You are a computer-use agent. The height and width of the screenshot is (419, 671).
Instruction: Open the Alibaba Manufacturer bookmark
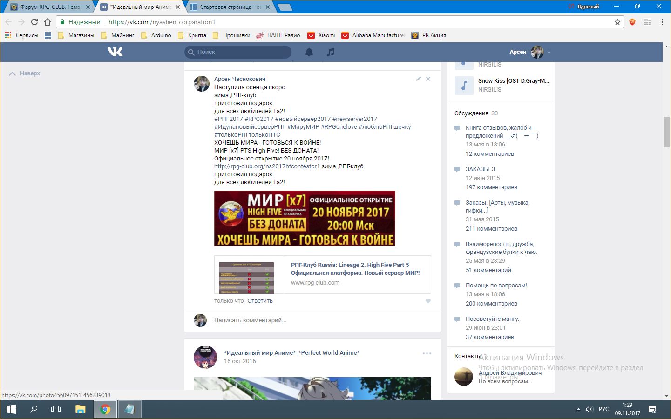click(373, 35)
